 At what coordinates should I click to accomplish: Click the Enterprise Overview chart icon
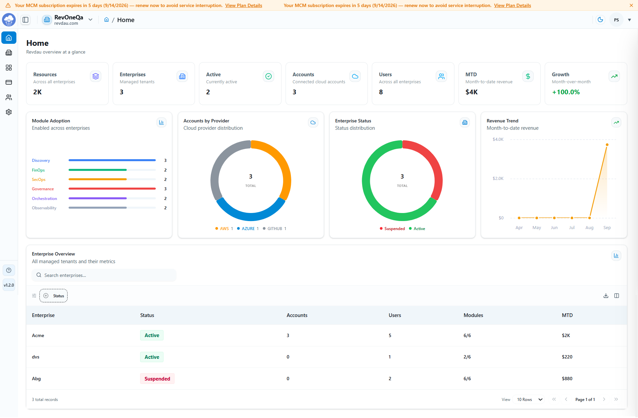pos(616,255)
